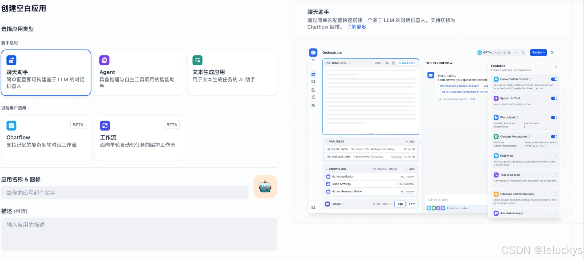
Task: Click GENERATE in the Instructions header
Action: click(x=407, y=63)
